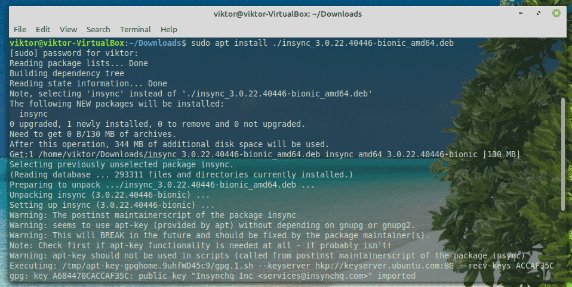Open the Terminal menu
This screenshot has width=572, height=287.
[x=136, y=29]
